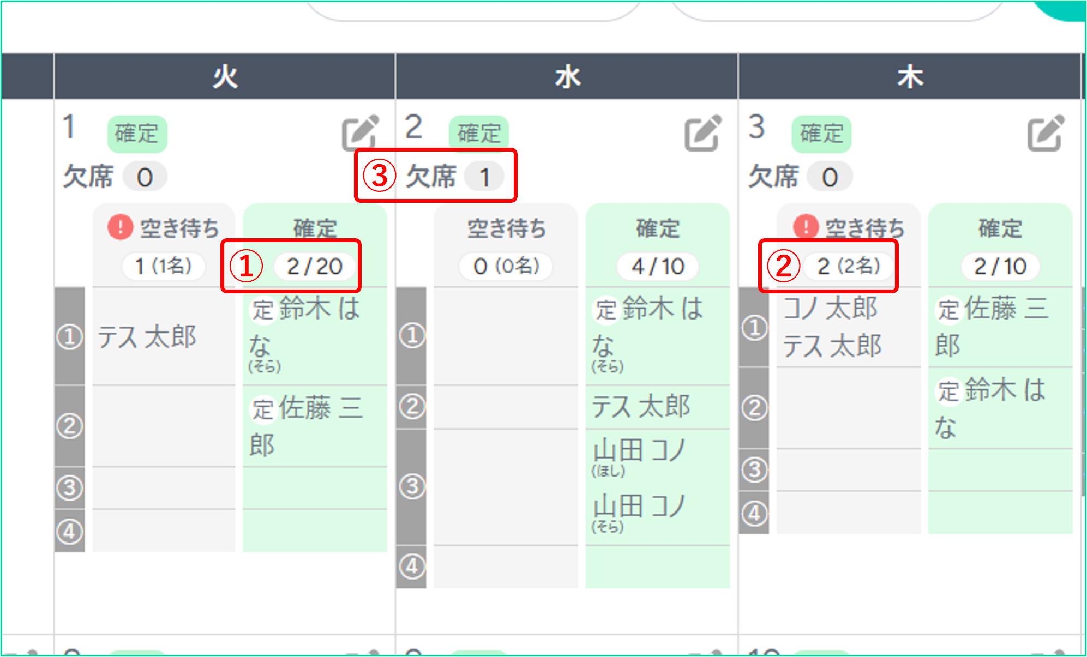Click 欠席 1 count on Wednesday
This screenshot has width=1087, height=657.
click(484, 177)
